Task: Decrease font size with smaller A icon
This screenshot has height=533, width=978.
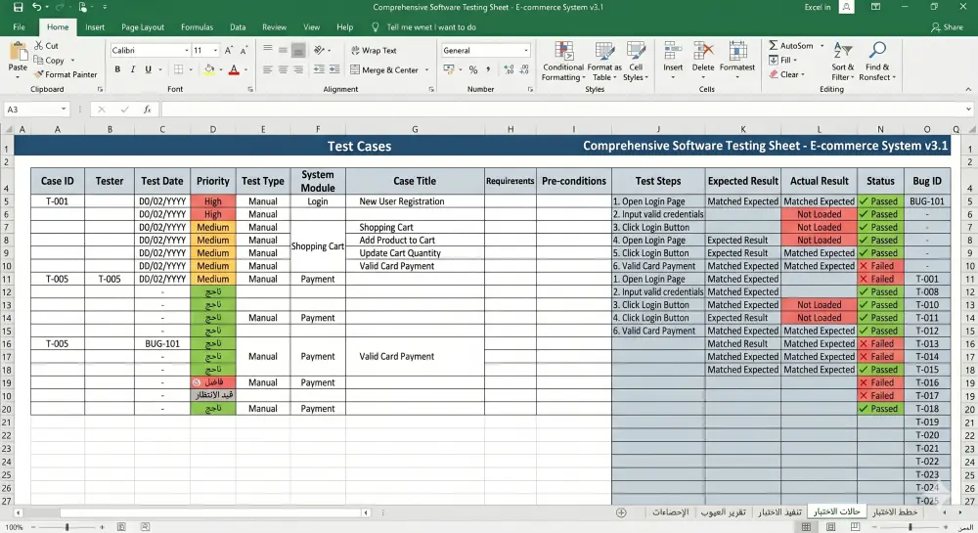Action: pyautogui.click(x=244, y=51)
